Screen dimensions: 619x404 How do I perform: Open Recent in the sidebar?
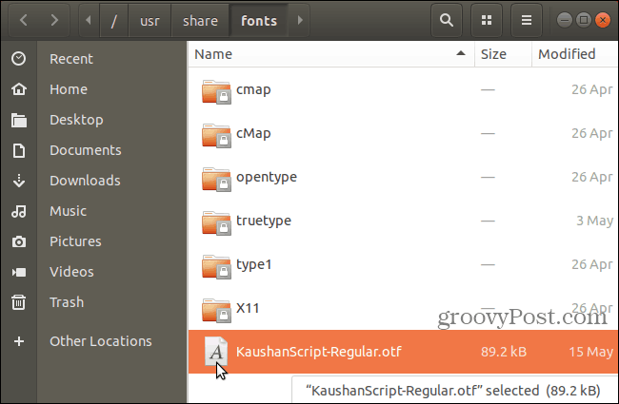71,59
